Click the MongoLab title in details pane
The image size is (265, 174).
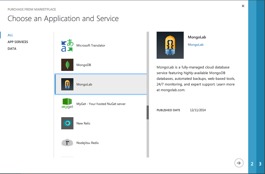pos(197,37)
